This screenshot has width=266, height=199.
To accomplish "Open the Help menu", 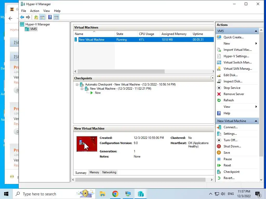I will click(x=57, y=11).
